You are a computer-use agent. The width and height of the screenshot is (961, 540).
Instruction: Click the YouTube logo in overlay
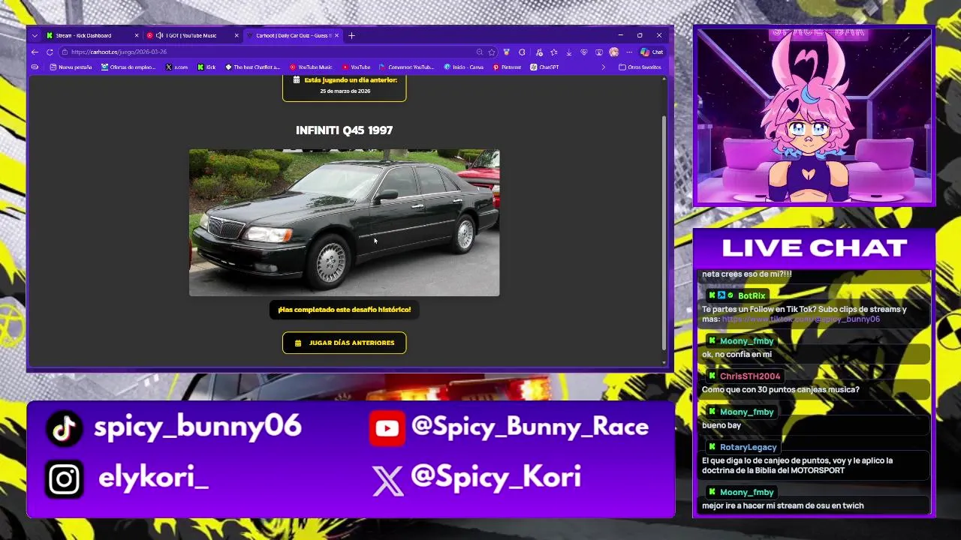point(387,428)
